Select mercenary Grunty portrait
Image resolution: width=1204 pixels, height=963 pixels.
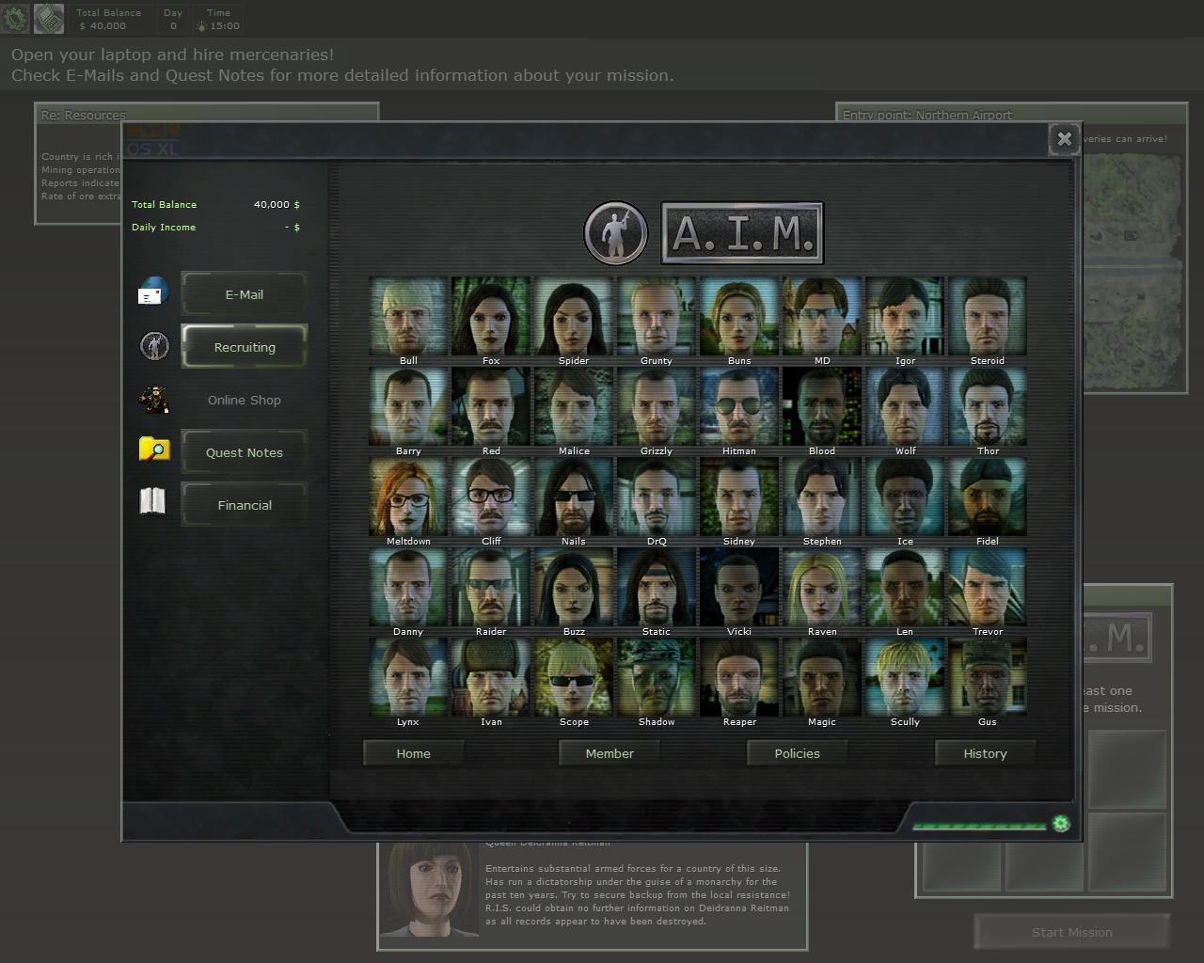click(x=657, y=316)
